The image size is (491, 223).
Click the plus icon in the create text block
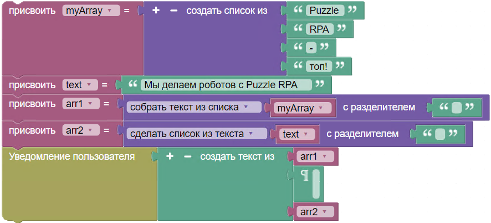pos(170,156)
